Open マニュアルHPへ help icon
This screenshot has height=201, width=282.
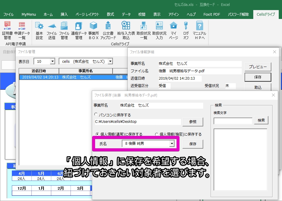point(199,30)
